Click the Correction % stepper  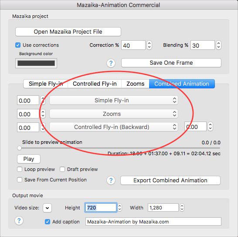click(x=149, y=45)
